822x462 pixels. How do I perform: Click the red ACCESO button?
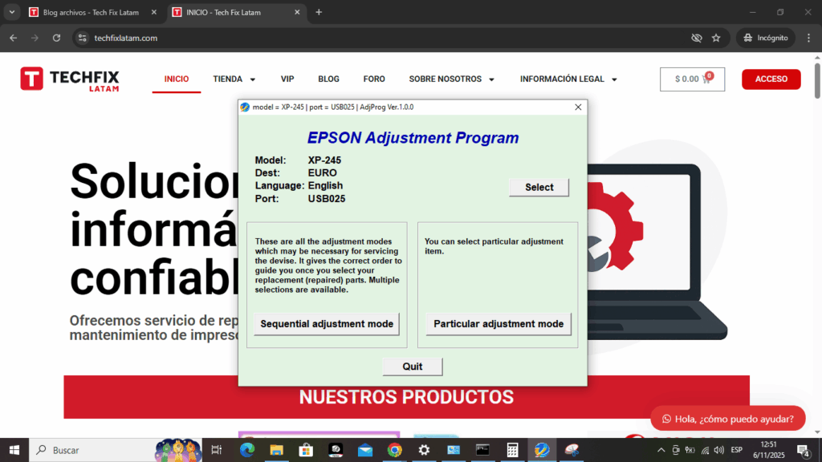[x=771, y=79]
